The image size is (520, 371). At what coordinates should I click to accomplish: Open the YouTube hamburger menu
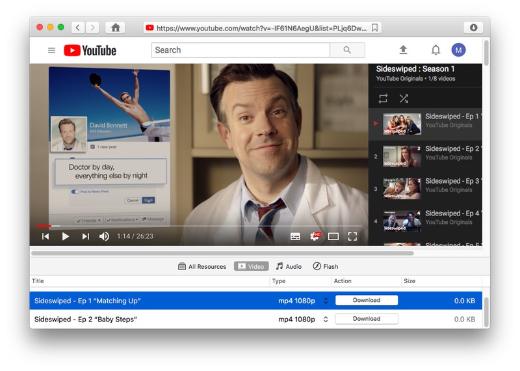click(52, 50)
